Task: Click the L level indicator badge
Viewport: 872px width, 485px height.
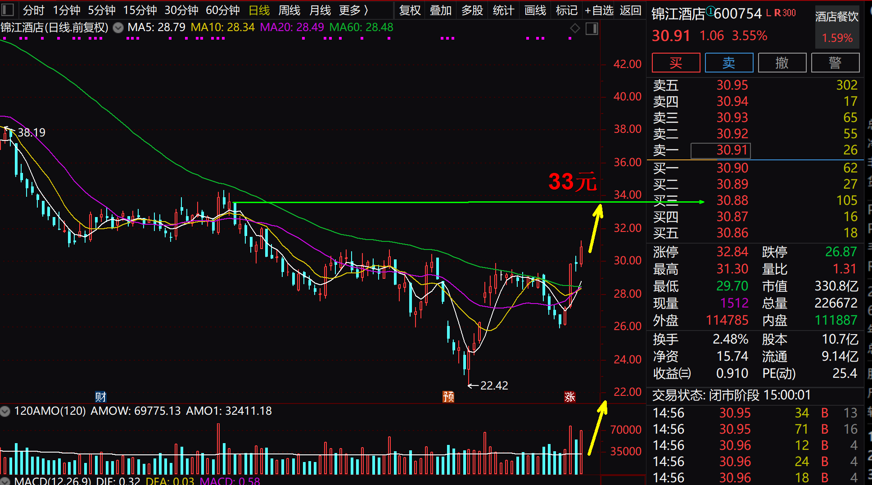Action: click(x=769, y=13)
